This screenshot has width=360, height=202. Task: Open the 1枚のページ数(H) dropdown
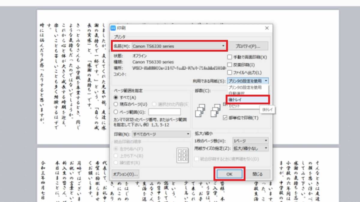tap(250, 141)
